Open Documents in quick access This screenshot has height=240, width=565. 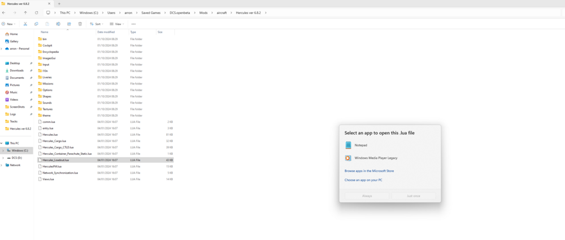click(x=17, y=78)
